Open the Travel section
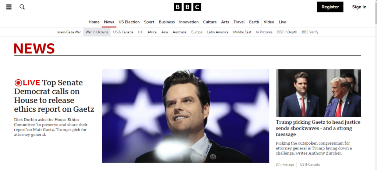The height and width of the screenshot is (170, 377). tap(239, 22)
